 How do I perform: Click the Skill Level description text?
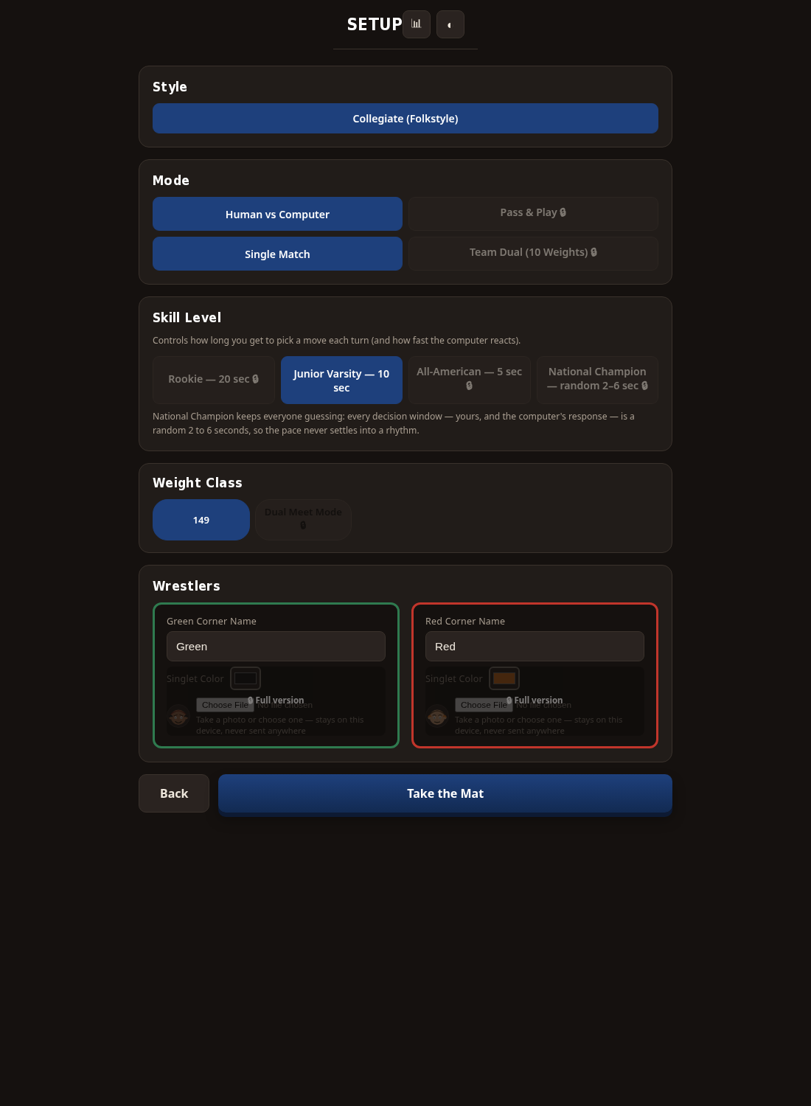(336, 341)
